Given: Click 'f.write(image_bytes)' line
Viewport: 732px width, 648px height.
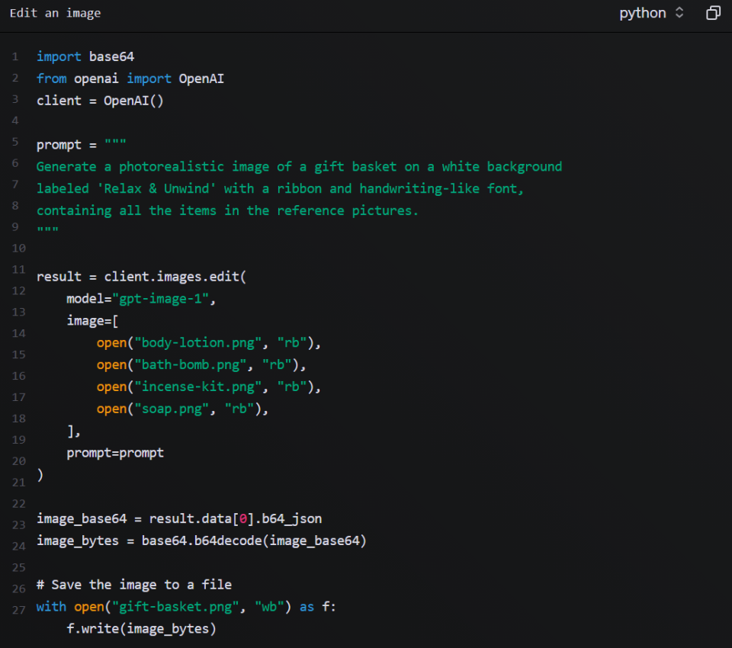Looking at the screenshot, I should click(142, 628).
